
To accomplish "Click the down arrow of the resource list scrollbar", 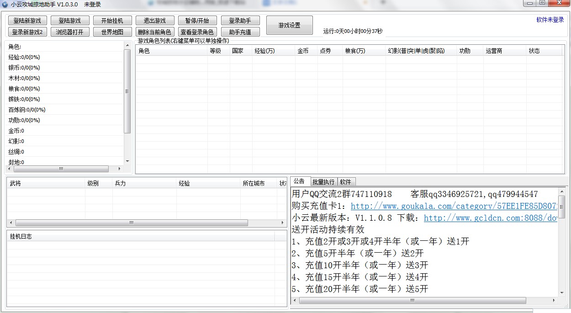I will [x=127, y=161].
